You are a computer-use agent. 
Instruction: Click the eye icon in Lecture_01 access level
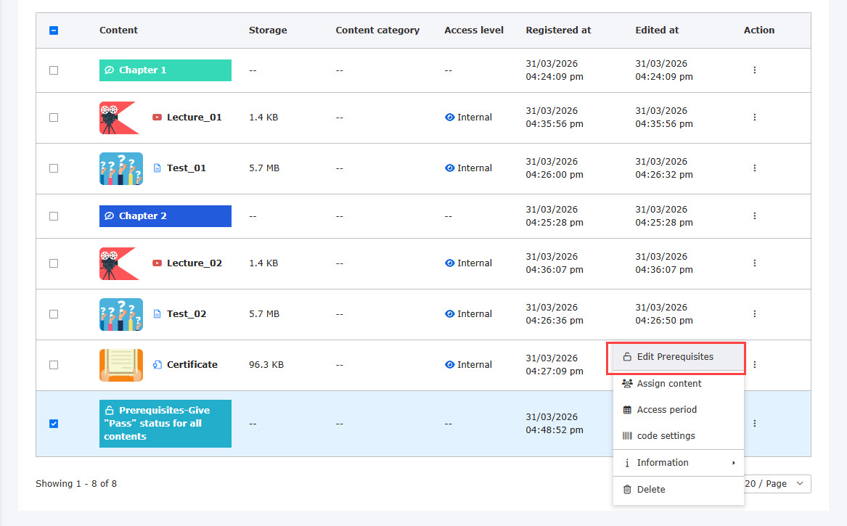(x=449, y=118)
